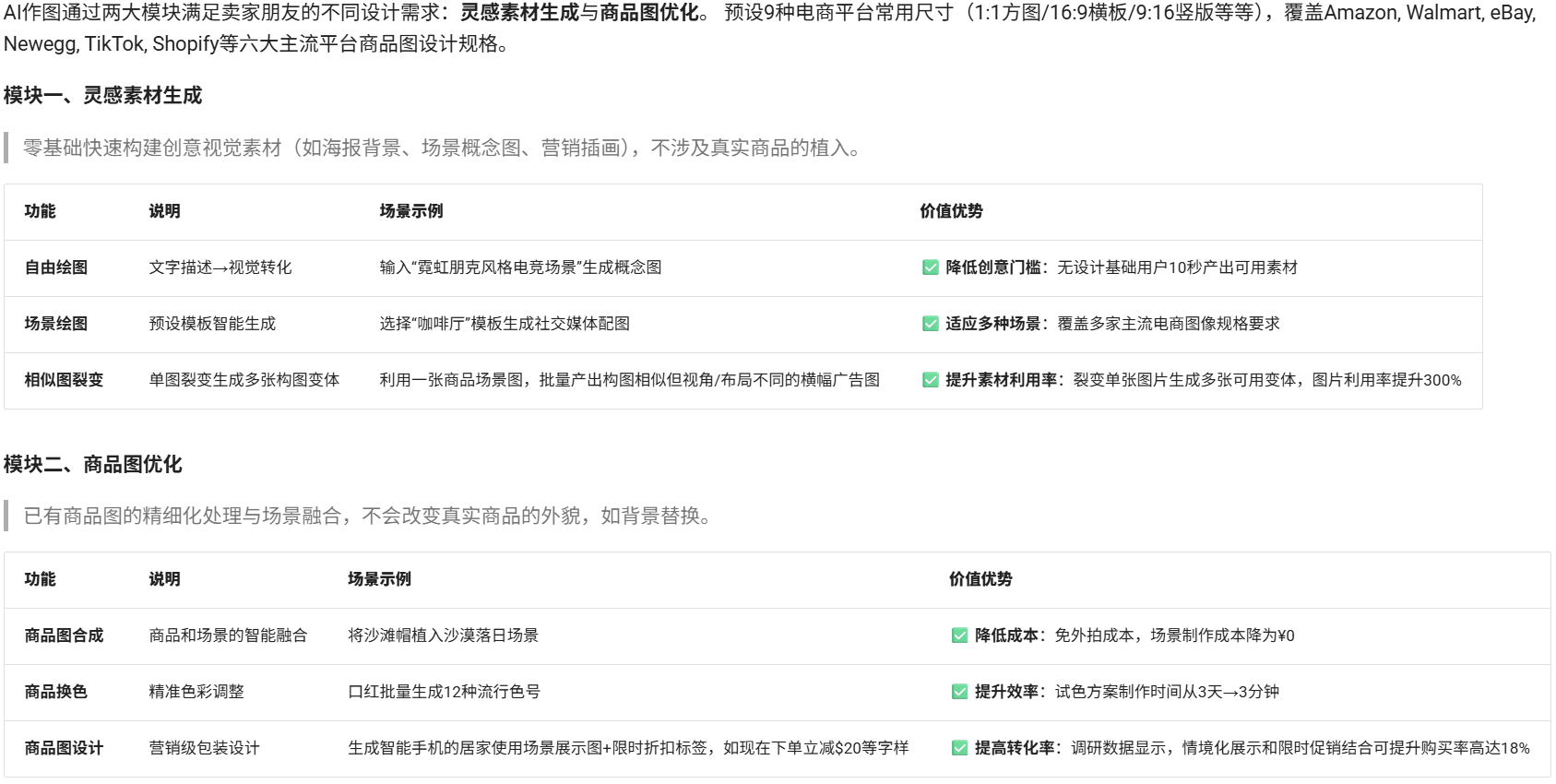Select the 模块一、灵感素材生成 heading
1556x784 pixels.
(102, 96)
